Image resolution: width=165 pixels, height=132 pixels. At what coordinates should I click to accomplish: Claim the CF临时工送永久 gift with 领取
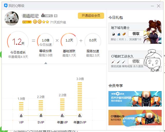(136, 61)
